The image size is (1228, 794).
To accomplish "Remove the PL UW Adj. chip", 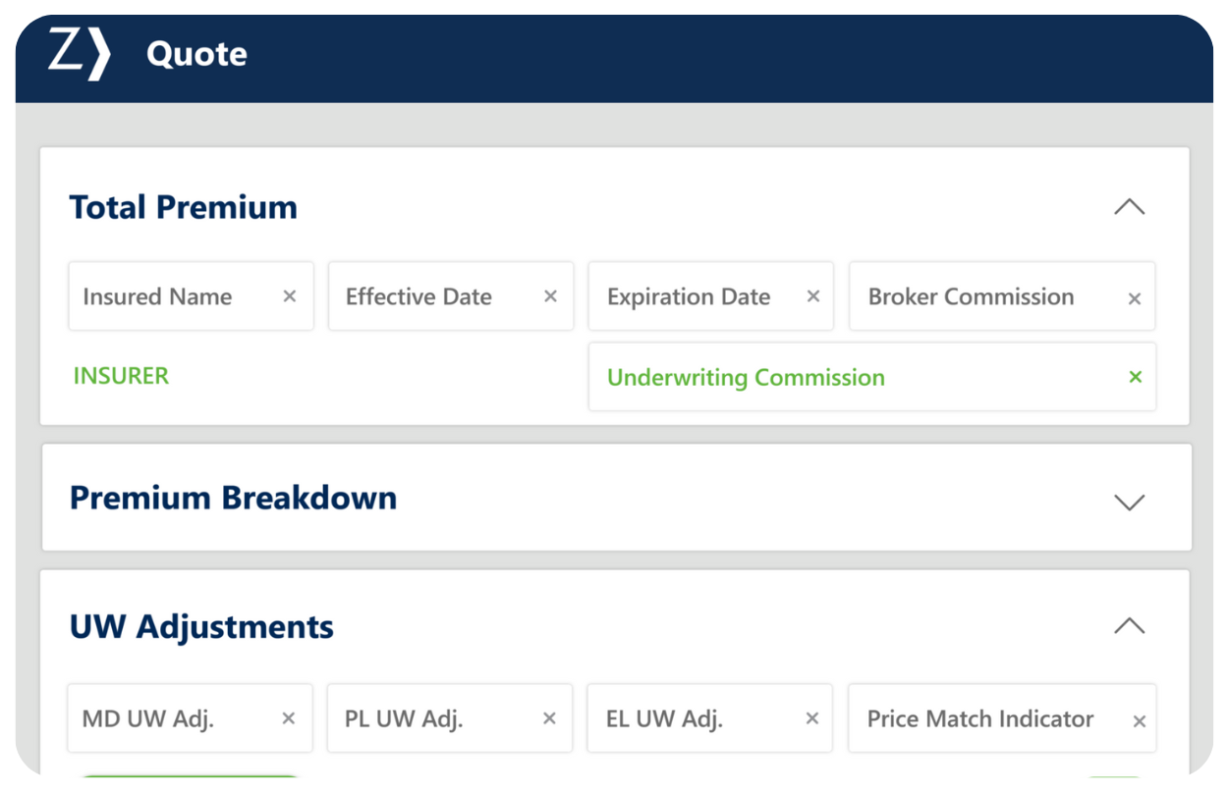I will coord(550,718).
